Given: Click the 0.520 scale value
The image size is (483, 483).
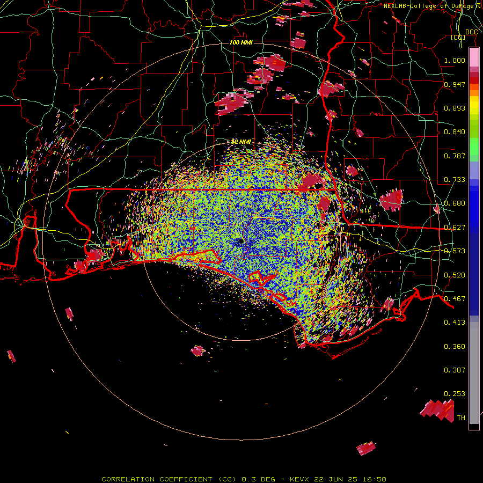Looking at the screenshot, I should click(455, 275).
